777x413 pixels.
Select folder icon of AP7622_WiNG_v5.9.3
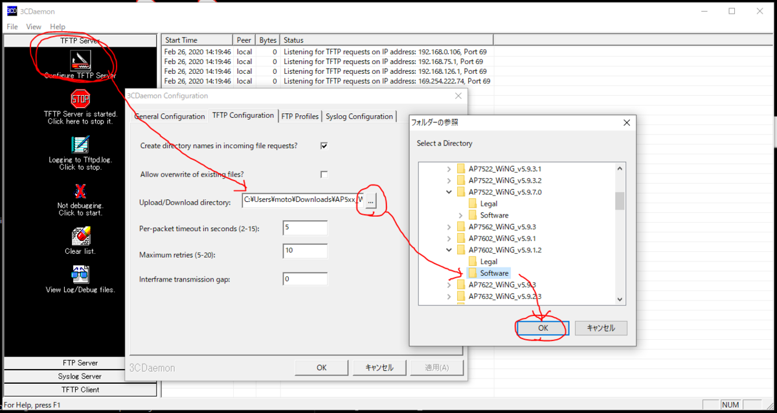[x=461, y=285]
